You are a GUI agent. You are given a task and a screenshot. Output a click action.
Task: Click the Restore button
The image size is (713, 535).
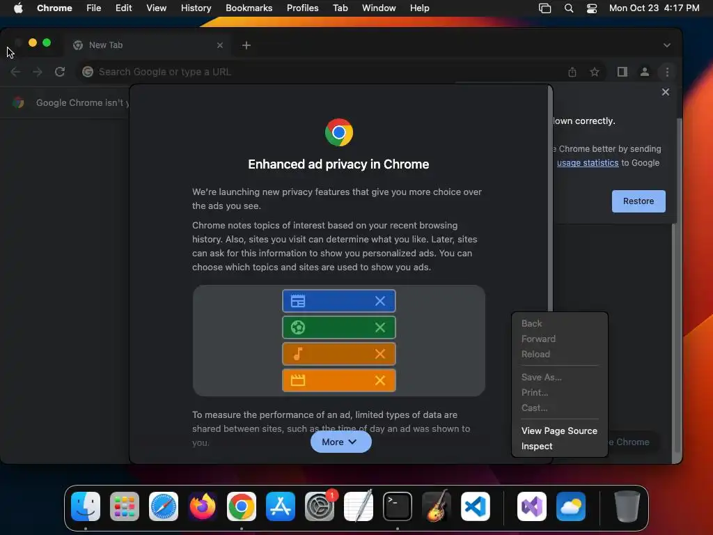coord(638,201)
